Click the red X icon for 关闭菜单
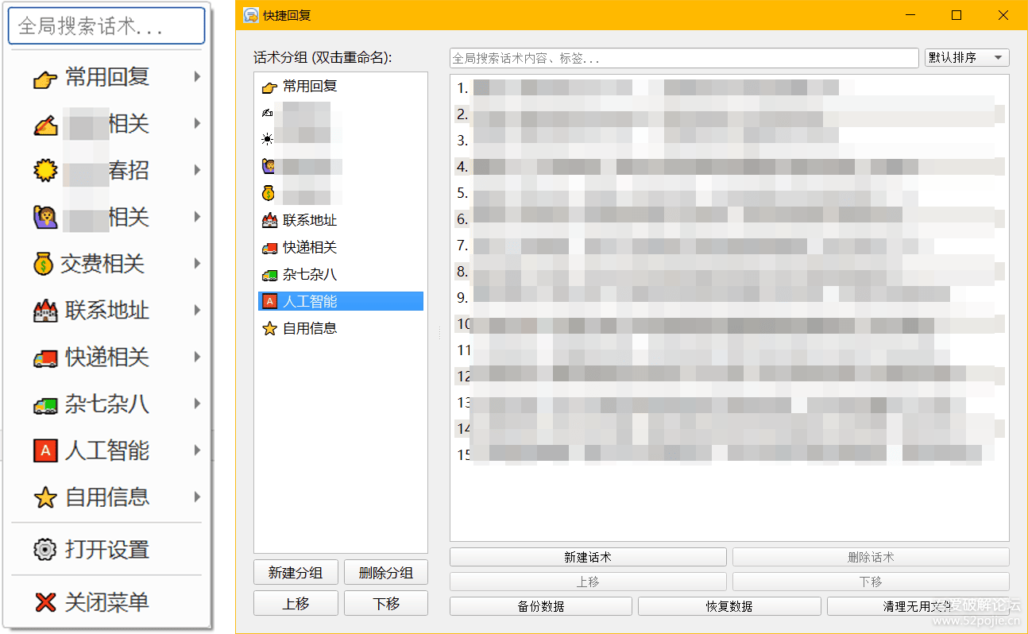Screen dimensions: 1028x634 [x=44, y=602]
